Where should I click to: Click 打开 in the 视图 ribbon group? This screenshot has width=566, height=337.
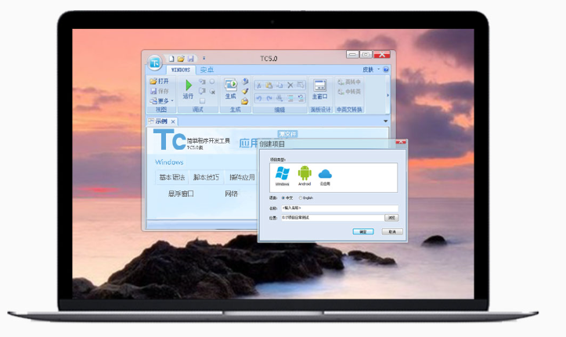[x=159, y=82]
